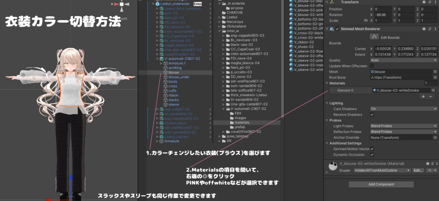Open Transform component three-dot menu
The height and width of the screenshot is (201, 439).
pyautogui.click(x=436, y=2)
